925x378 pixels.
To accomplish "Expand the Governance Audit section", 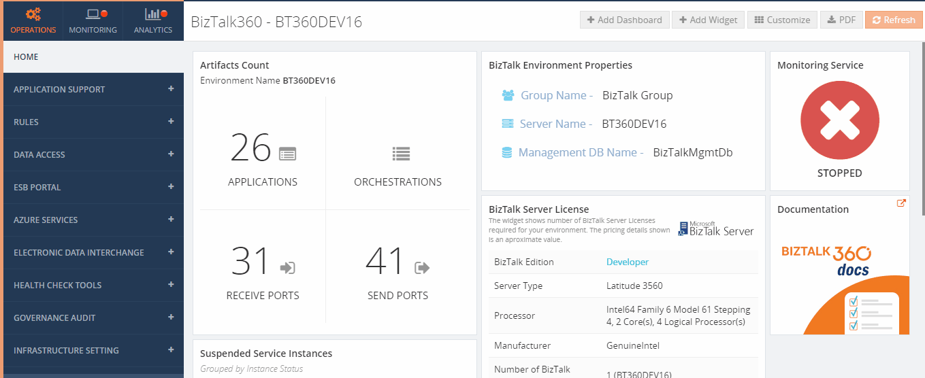I will point(93,317).
